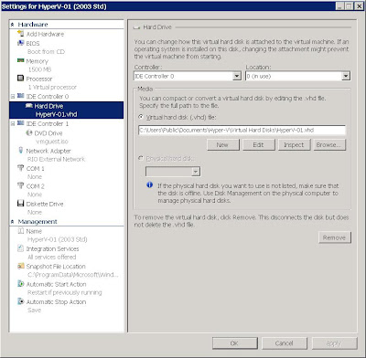Screen dimensions: 366x358
Task: Select the Processor tree item
Action: [x=39, y=79]
